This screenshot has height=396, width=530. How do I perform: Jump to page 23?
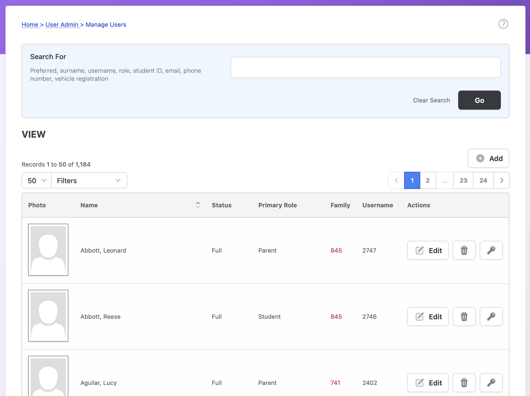463,180
